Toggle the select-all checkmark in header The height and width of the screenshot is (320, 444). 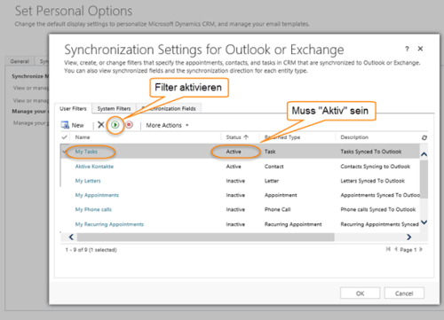tap(64, 137)
